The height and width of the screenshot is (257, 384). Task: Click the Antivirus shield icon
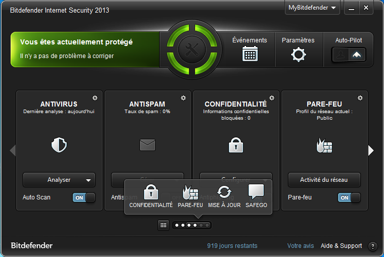59,145
